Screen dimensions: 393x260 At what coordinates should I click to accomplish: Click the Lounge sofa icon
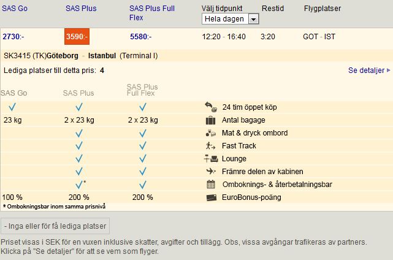tap(211, 159)
